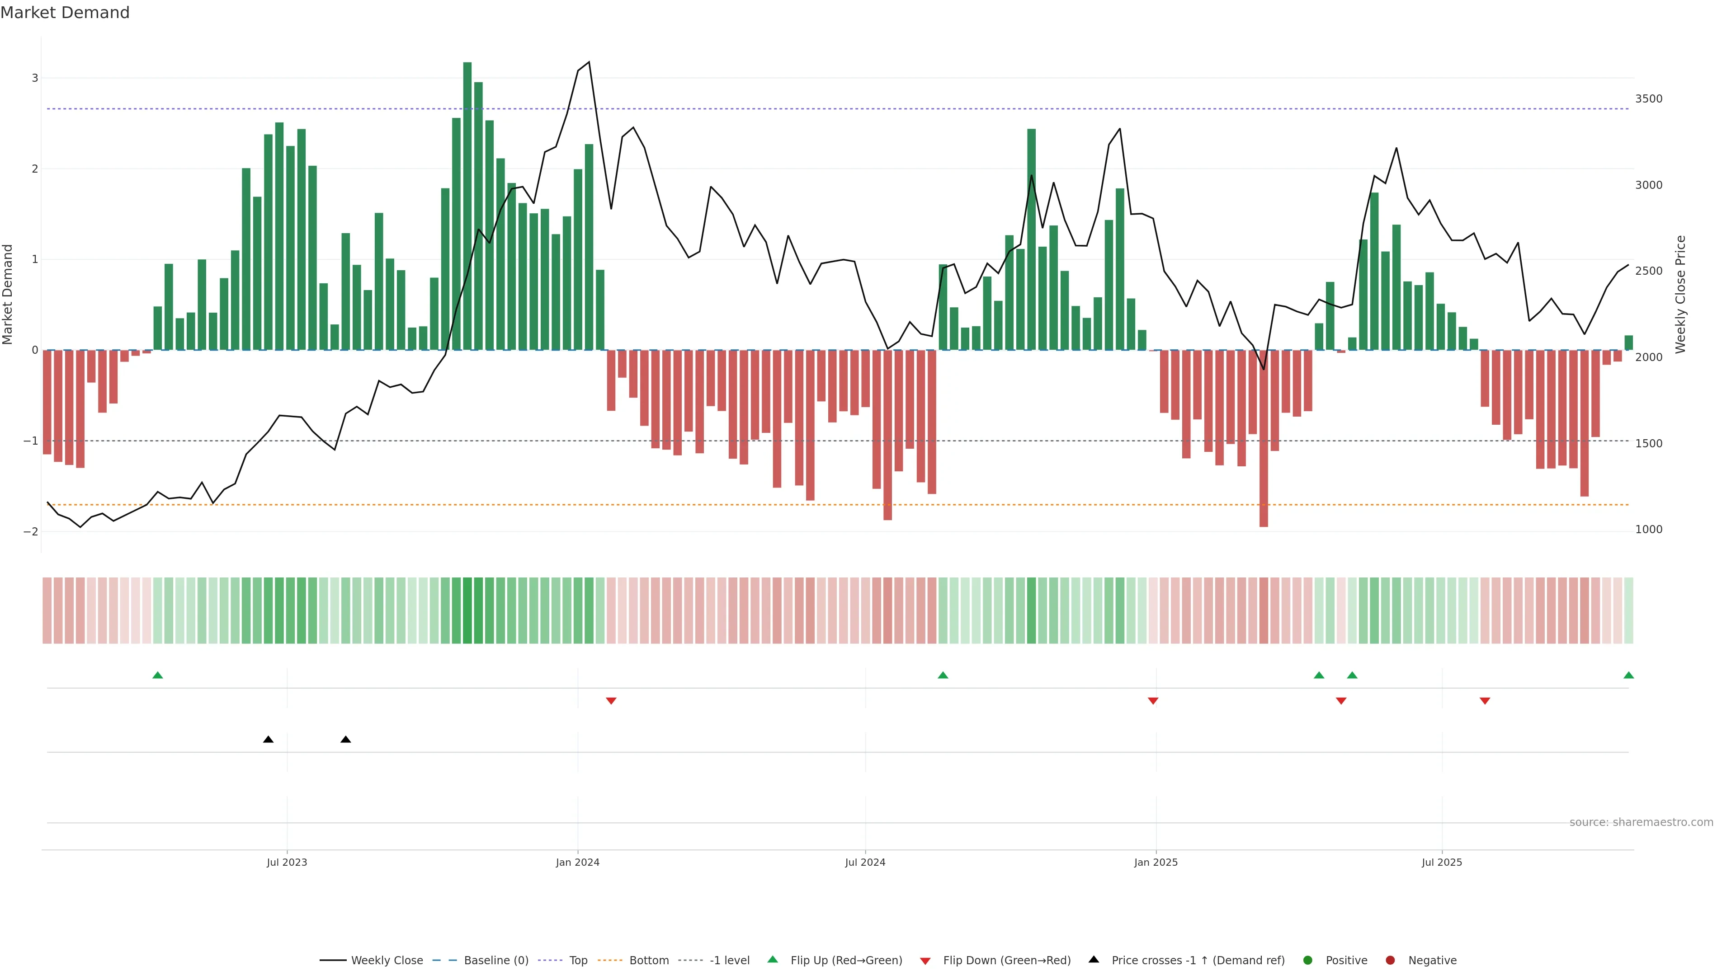The image size is (1736, 976).
Task: Click the darkest green cell in heatmap strip
Action: 467,610
